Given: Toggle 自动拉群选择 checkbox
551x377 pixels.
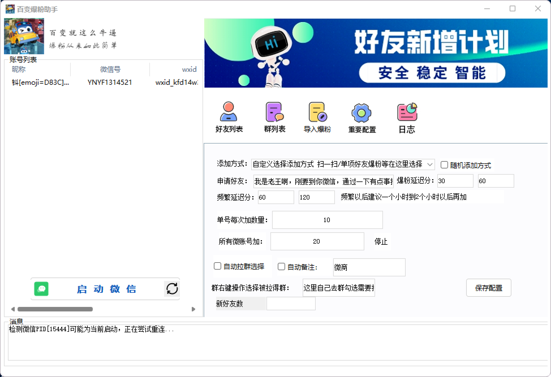Looking at the screenshot, I should click(217, 266).
